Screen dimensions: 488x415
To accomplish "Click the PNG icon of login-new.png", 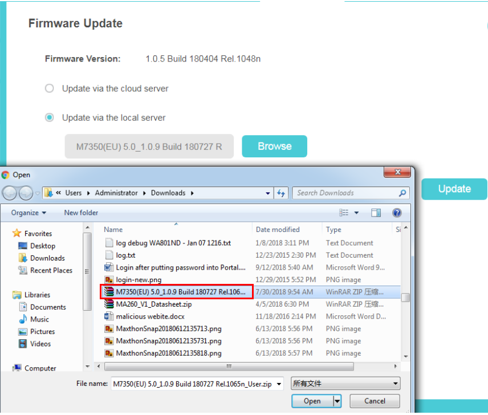I will pos(109,280).
